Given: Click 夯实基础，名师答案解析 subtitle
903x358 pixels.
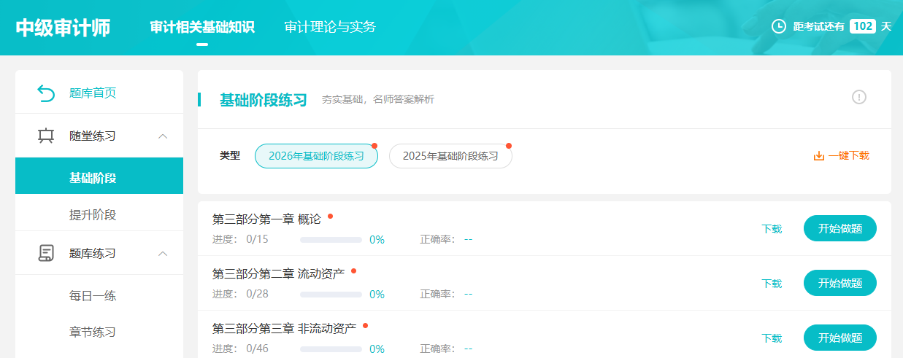Looking at the screenshot, I should 378,99.
